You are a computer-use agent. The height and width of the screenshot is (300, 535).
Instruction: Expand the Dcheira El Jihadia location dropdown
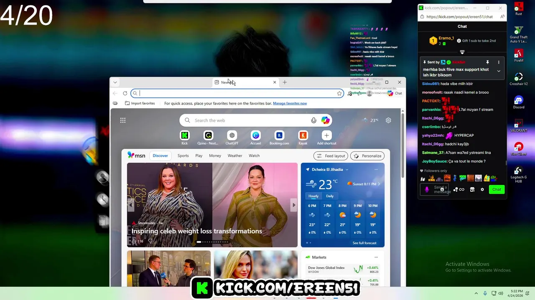[x=347, y=170]
